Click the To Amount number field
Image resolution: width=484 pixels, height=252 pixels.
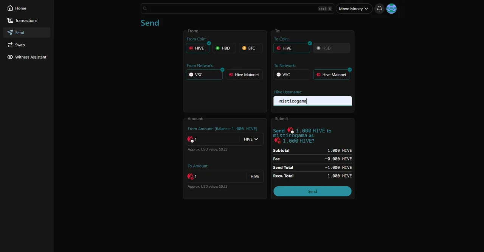(219, 176)
